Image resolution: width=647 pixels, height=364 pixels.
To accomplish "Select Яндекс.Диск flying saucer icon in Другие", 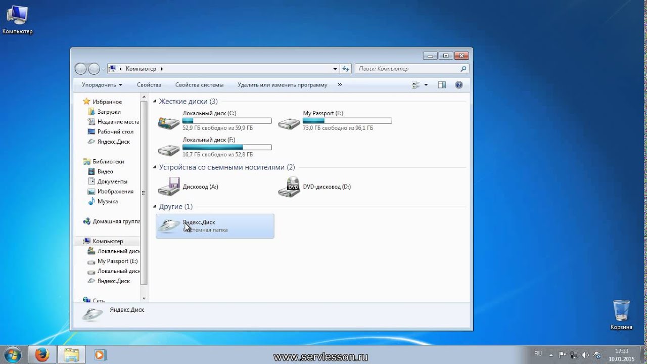I will [168, 225].
